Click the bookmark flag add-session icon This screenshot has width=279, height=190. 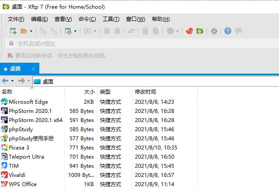(10, 56)
